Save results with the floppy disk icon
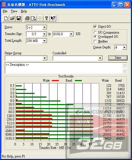This screenshot has height=160, width=132. click(x=19, y=18)
